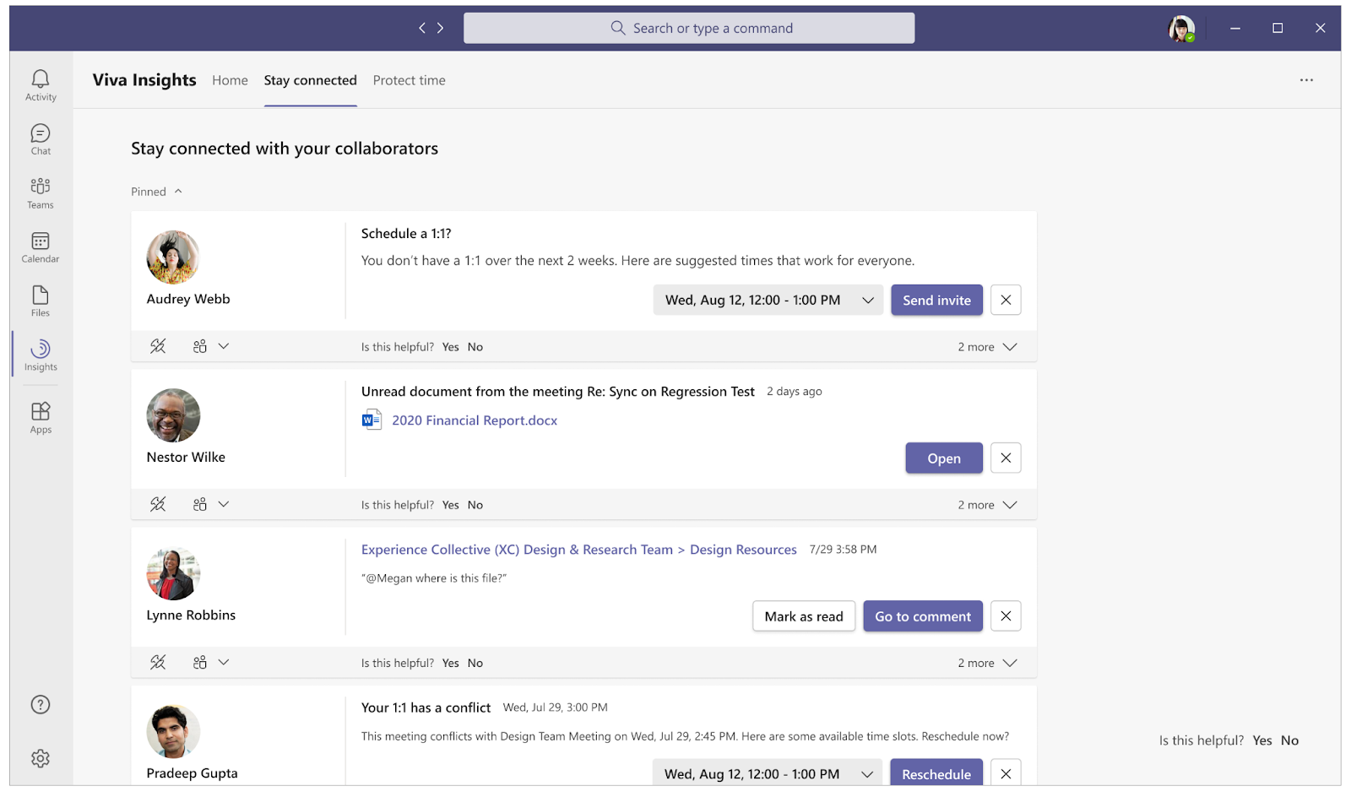The width and height of the screenshot is (1351, 797).
Task: Open the Help question mark icon
Action: tap(41, 704)
